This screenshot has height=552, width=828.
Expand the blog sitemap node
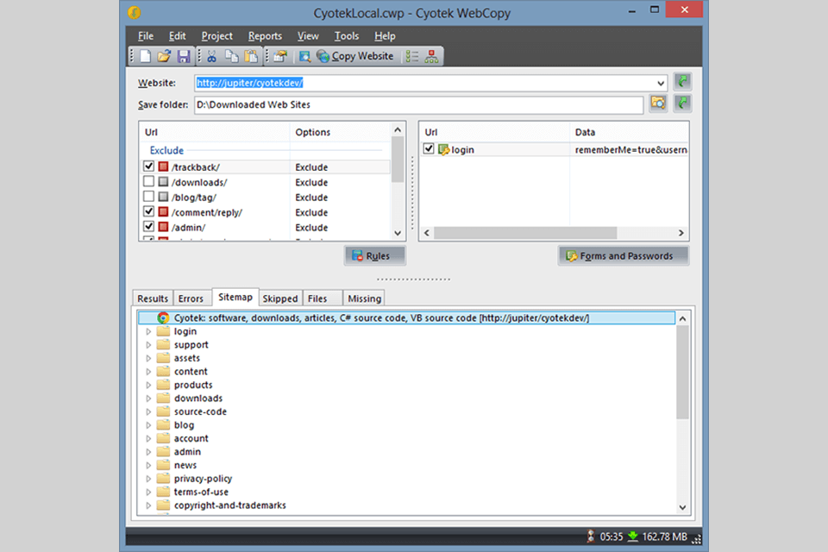[x=148, y=424]
